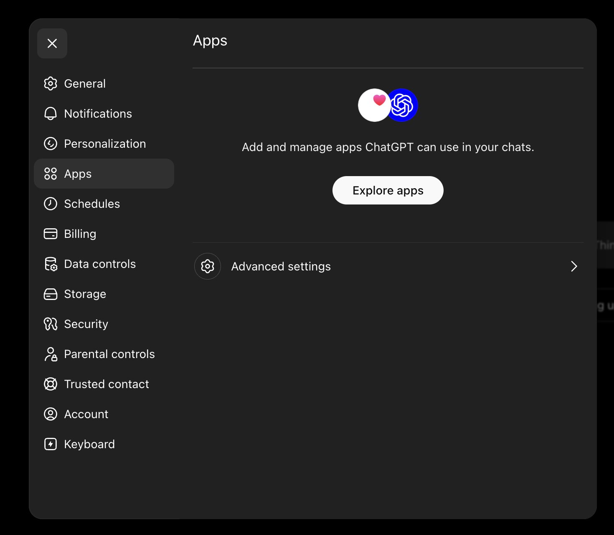Click the Apps page heading
The height and width of the screenshot is (535, 614).
pyautogui.click(x=210, y=41)
